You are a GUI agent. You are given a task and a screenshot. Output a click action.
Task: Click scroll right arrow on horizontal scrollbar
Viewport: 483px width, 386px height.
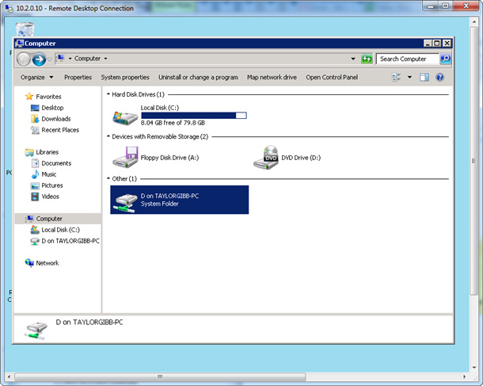click(464, 376)
